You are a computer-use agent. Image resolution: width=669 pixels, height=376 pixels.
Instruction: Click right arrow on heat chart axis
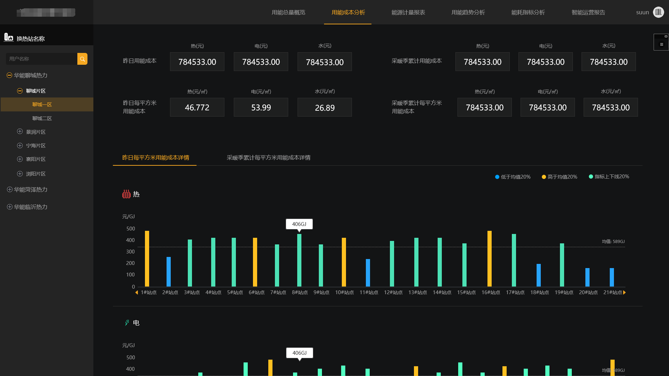(x=624, y=292)
